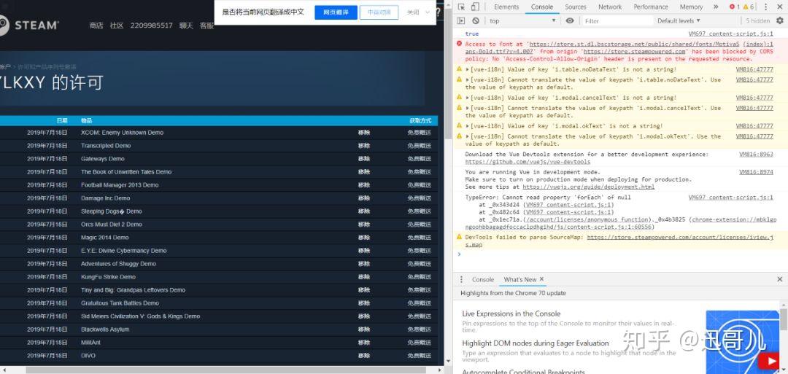Click the yellow warning count indicator
This screenshot has width=788, height=374.
pos(749,7)
